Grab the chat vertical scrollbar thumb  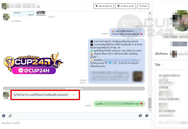pos(150,103)
